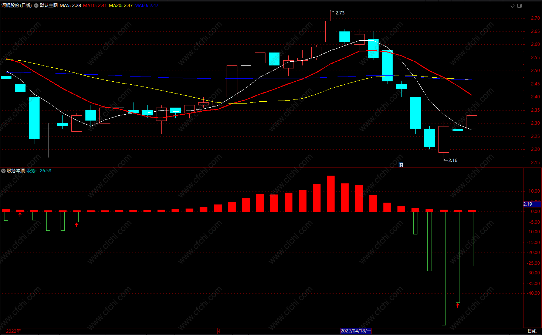Click the 2.16 low price label
Viewport: 542px width, 335px height.
[x=453, y=160]
